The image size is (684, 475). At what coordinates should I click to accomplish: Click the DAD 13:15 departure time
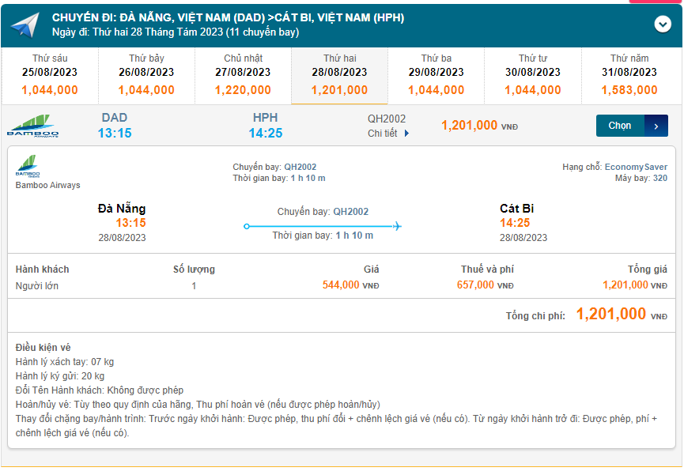(115, 133)
